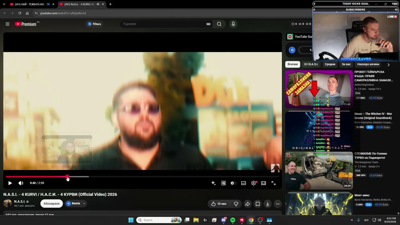
Task: Toggle subtitles in the player
Action: click(x=243, y=183)
